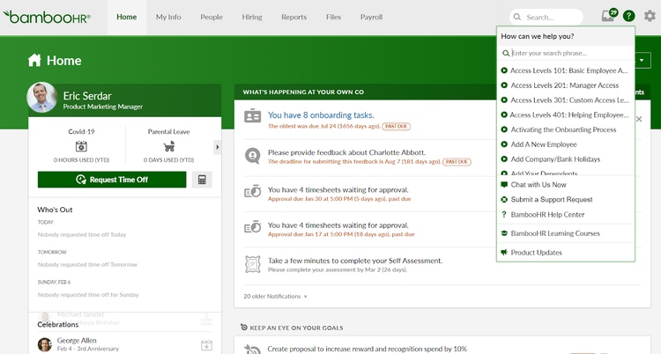Switch to the Payroll tab

[x=371, y=17]
